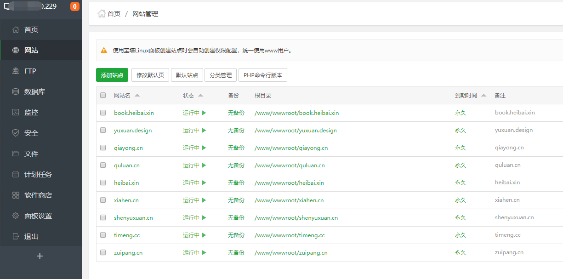Image resolution: width=563 pixels, height=279 pixels.
Task: Click the run-status arrow for shenyuxuan.cn
Action: [x=204, y=217]
